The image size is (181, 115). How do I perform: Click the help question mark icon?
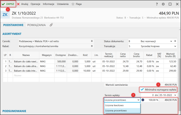pos(157,4)
